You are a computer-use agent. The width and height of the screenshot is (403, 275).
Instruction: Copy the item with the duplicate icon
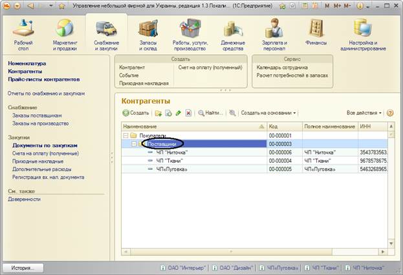[168, 113]
